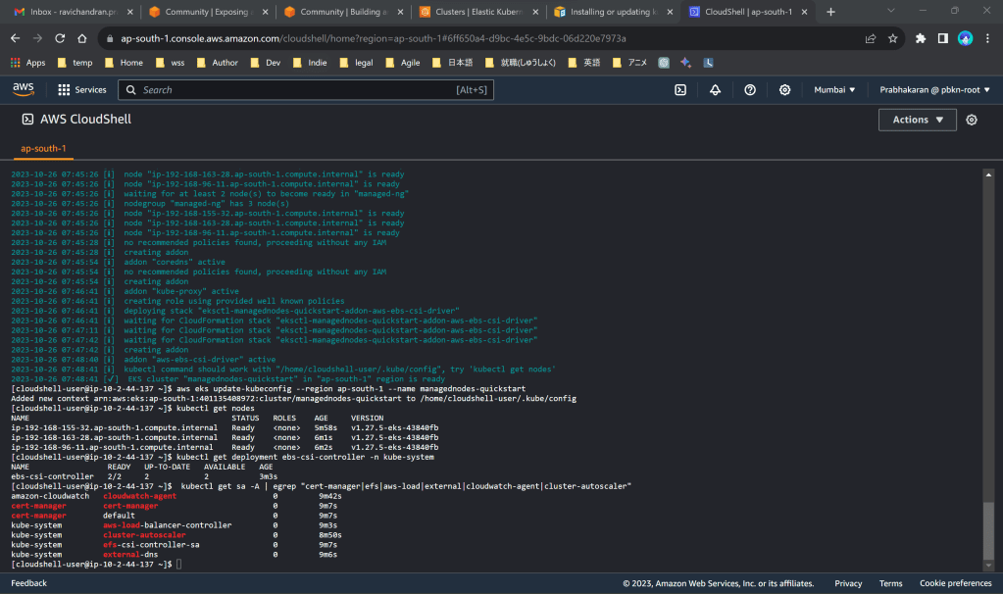The image size is (1003, 594).
Task: Open the AWS help question mark icon
Action: tap(750, 90)
